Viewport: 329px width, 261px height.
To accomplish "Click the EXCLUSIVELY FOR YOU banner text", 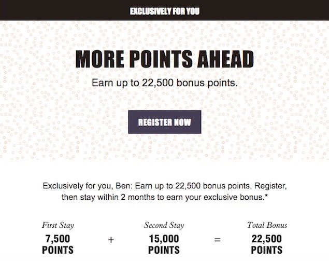I will (x=165, y=11).
